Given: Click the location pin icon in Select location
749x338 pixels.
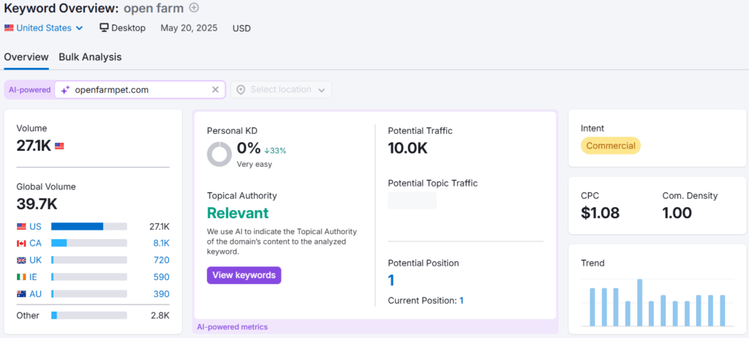Looking at the screenshot, I should (x=241, y=90).
